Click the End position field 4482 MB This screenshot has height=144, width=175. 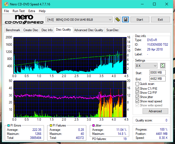pyautogui.click(x=157, y=79)
